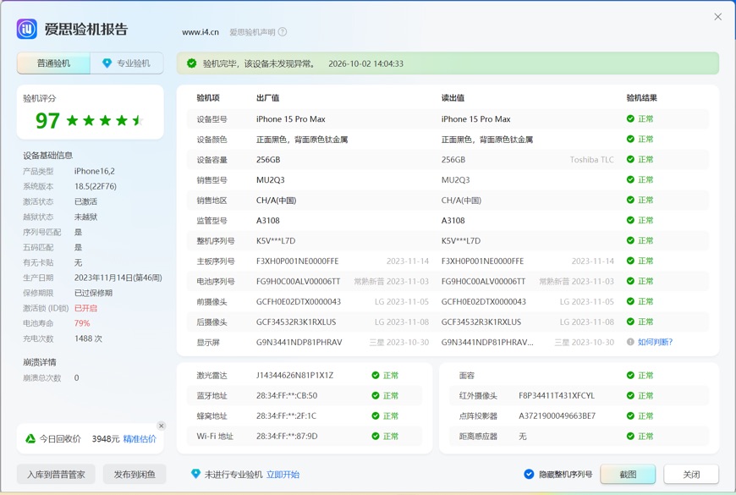Click the info icon in 显示屏 row
The image size is (736, 495).
[630, 342]
